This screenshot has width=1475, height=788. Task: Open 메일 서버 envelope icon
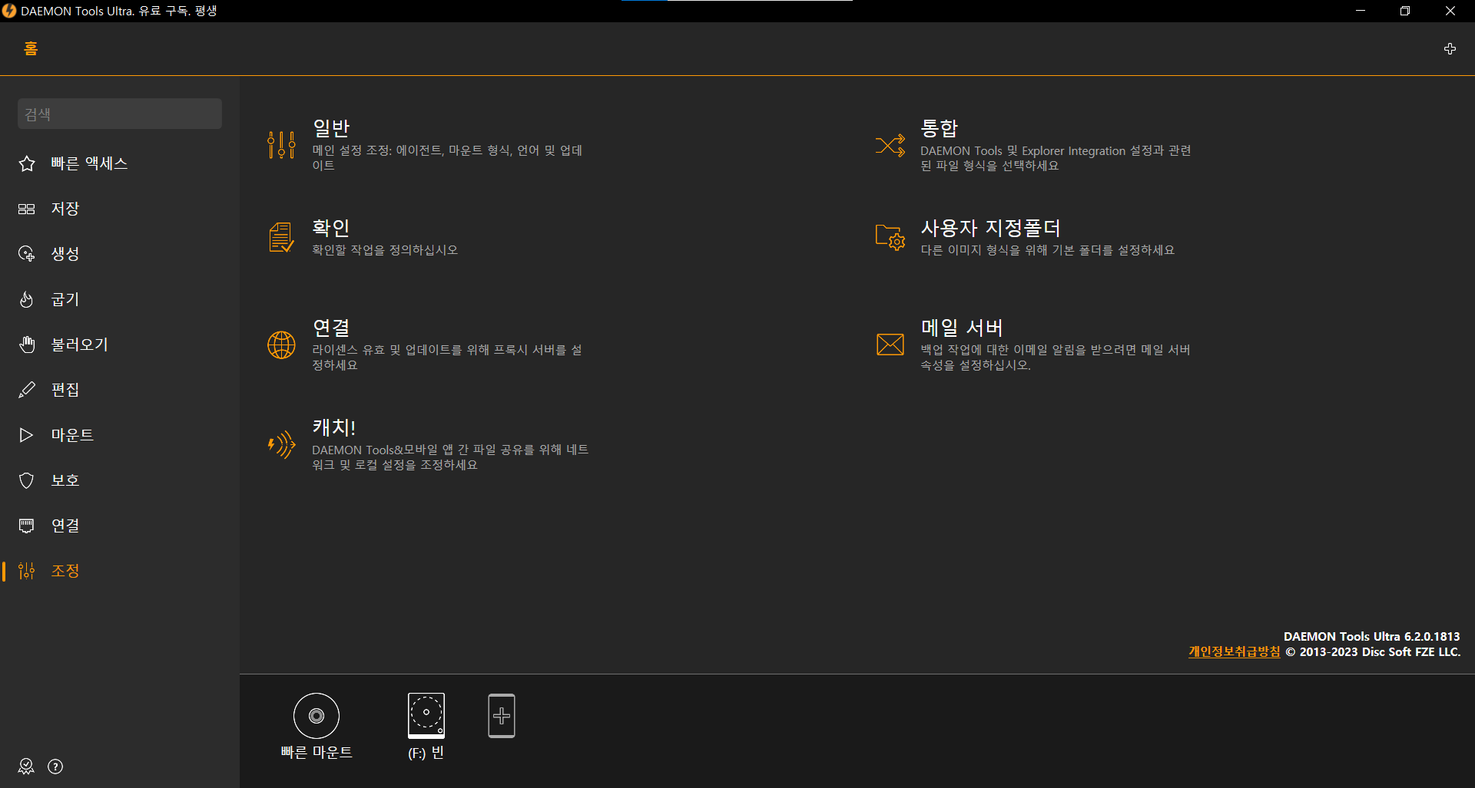coord(890,345)
